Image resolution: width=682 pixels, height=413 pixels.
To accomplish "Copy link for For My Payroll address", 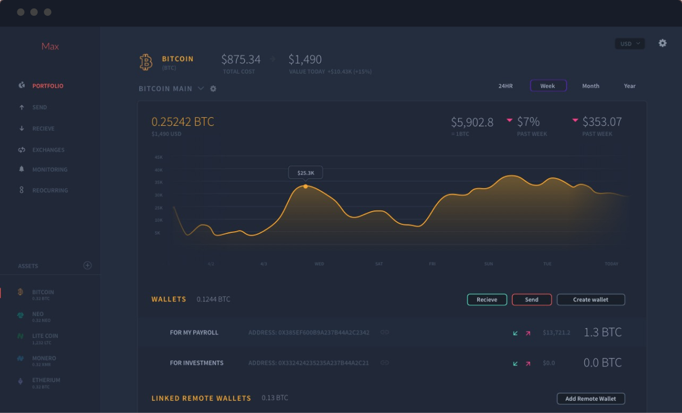I will pyautogui.click(x=385, y=332).
